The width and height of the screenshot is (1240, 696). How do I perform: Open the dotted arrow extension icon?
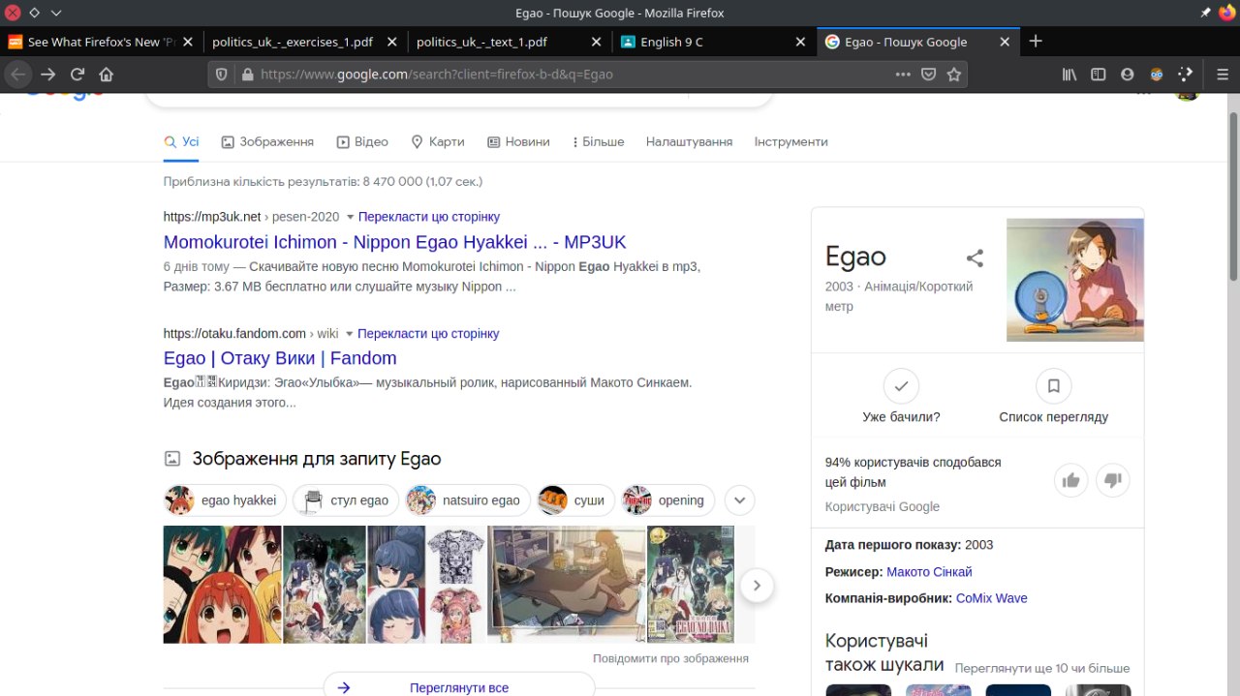(x=1185, y=74)
